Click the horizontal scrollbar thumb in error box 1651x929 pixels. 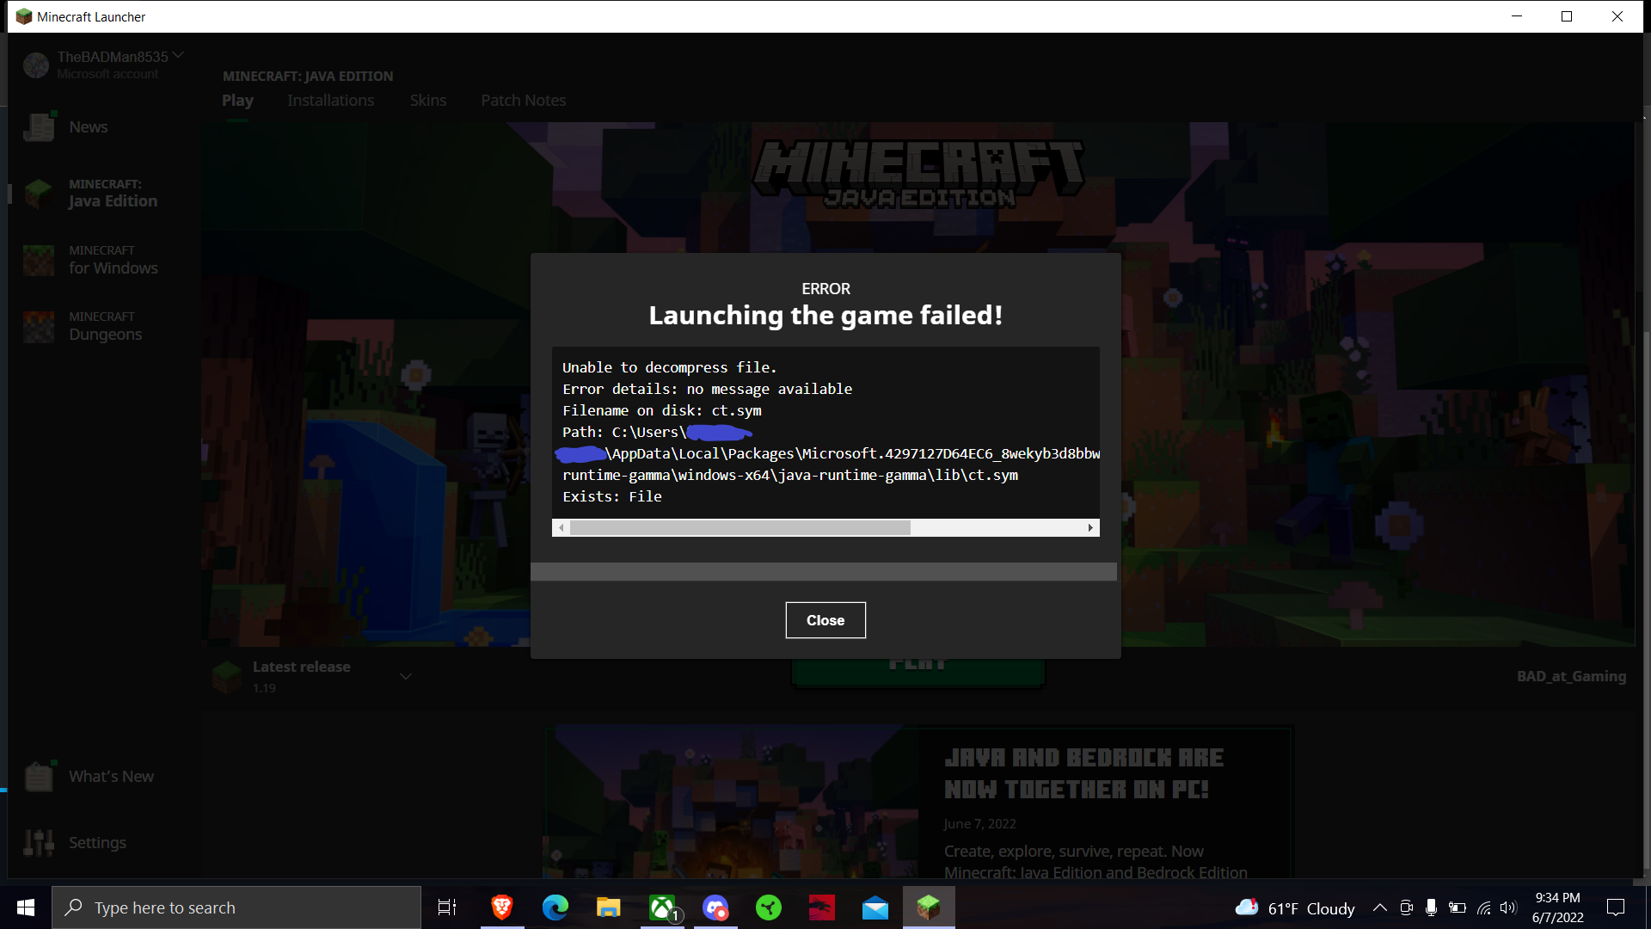coord(740,527)
